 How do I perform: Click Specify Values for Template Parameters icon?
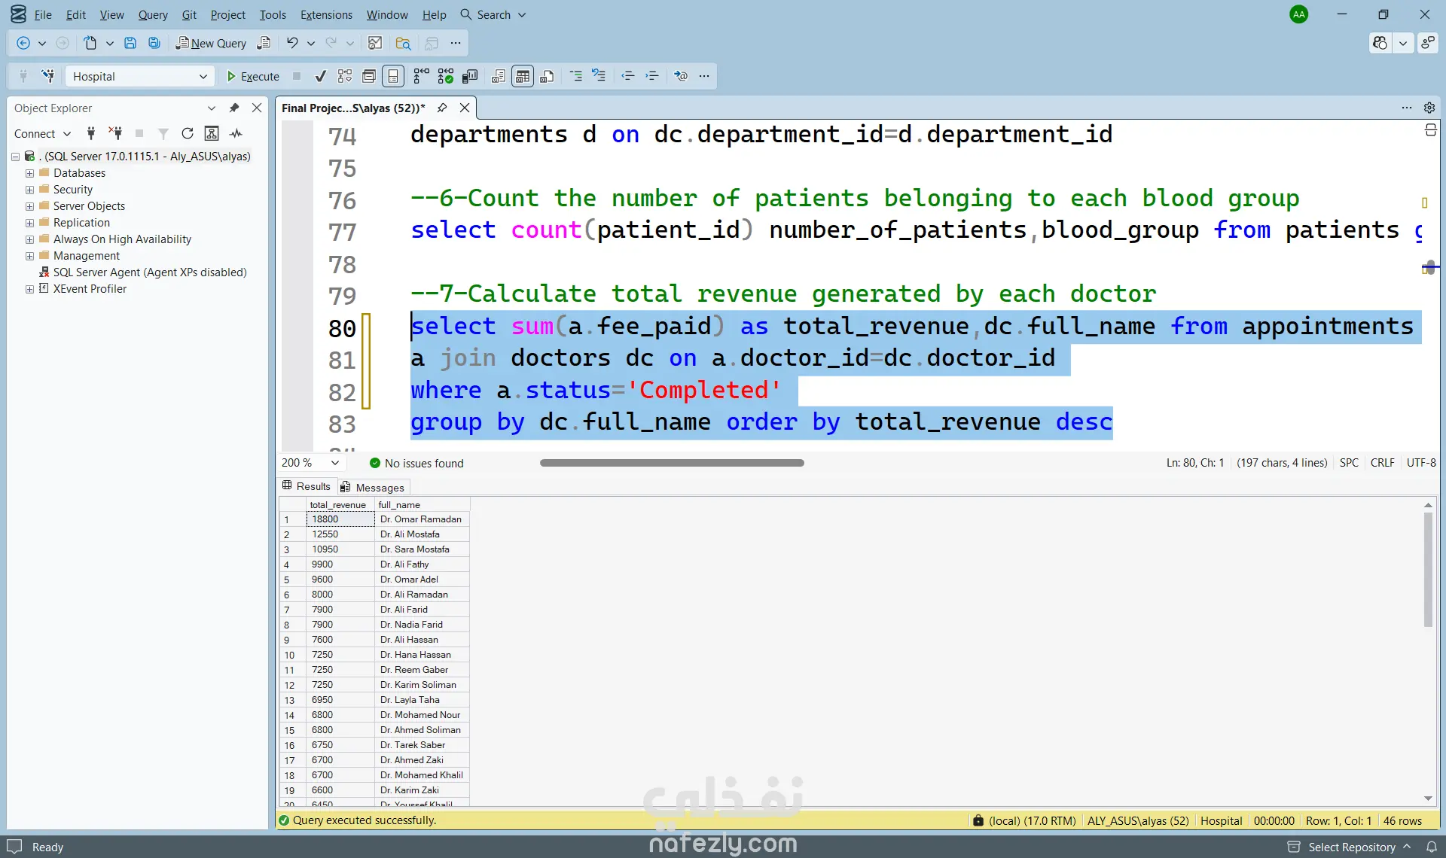(x=681, y=76)
